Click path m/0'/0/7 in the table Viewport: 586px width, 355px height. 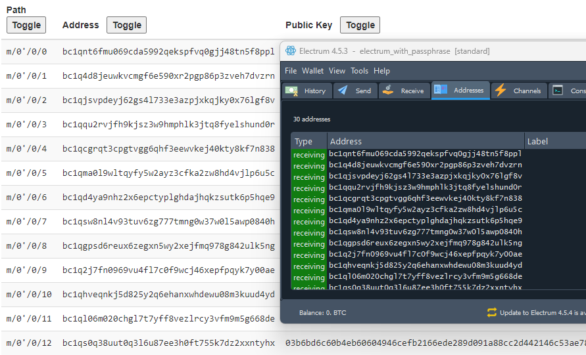tap(26, 222)
